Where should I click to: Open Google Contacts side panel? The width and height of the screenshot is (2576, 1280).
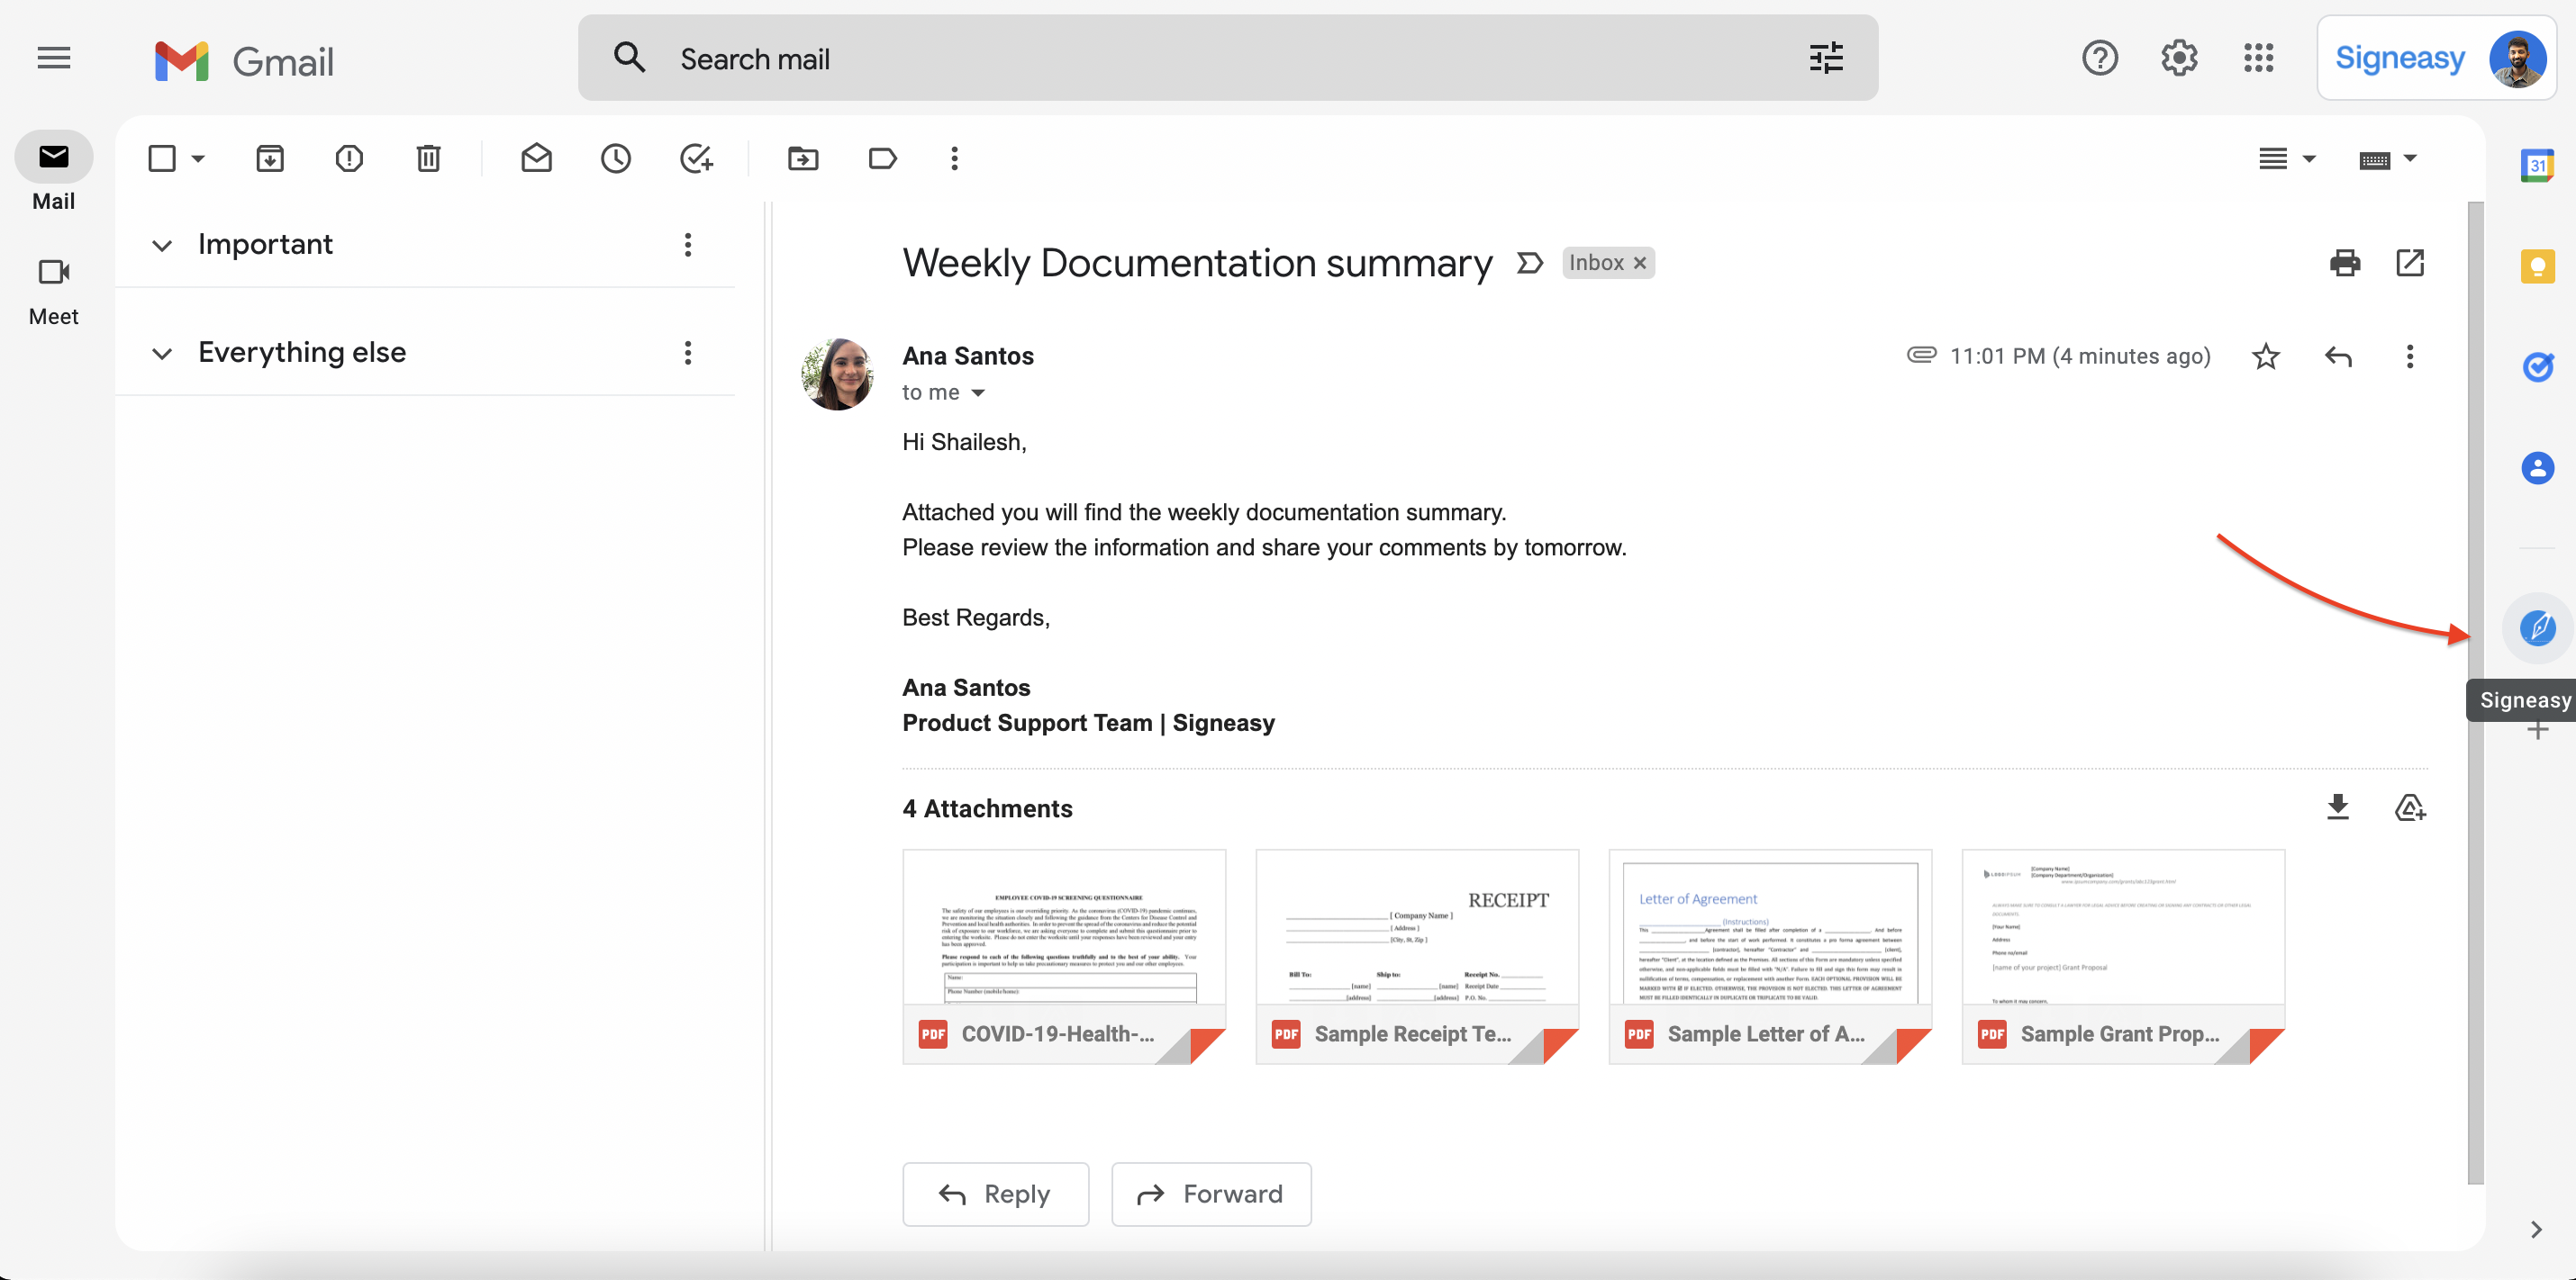pos(2537,468)
